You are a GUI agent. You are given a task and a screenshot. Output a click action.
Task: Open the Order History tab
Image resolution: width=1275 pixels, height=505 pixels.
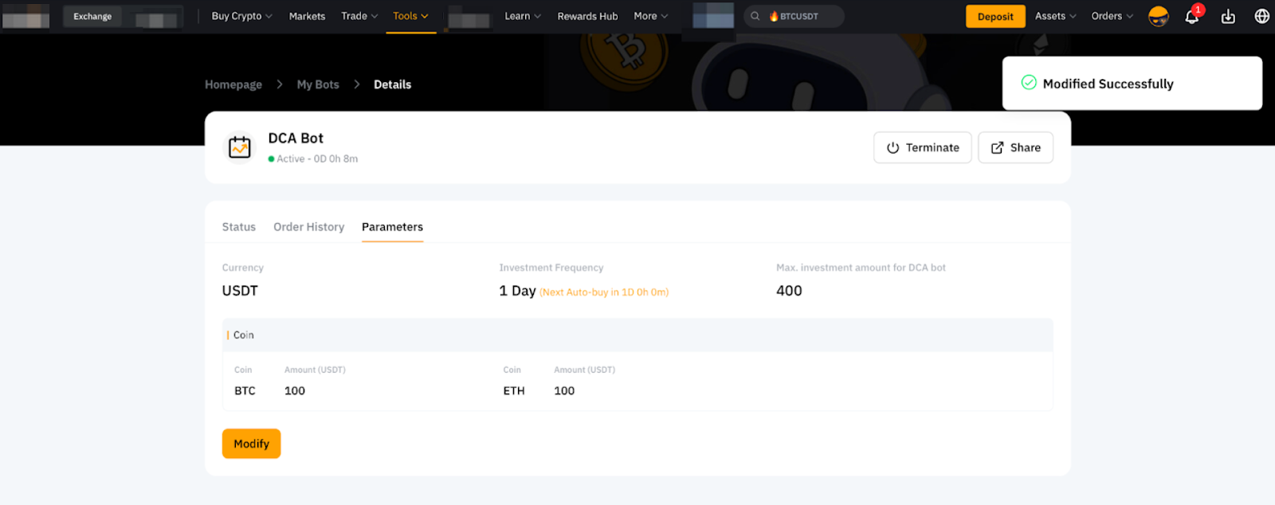(308, 227)
